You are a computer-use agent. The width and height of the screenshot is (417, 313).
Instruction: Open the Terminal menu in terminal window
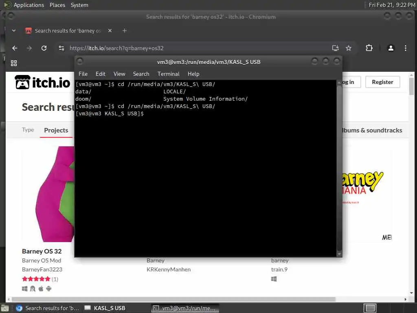[168, 74]
